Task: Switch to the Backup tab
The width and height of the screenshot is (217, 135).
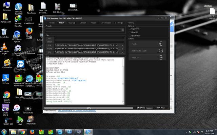Action: 72,23
